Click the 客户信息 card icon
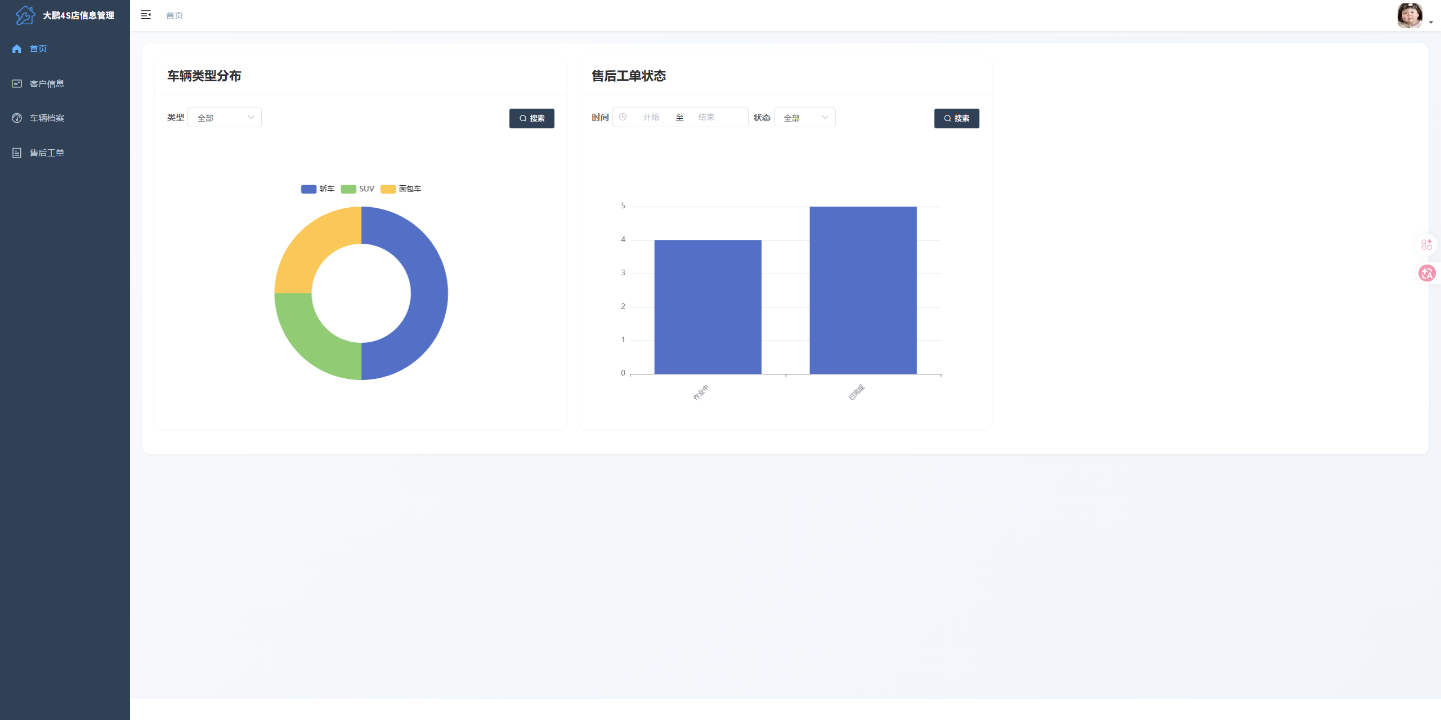 (17, 83)
